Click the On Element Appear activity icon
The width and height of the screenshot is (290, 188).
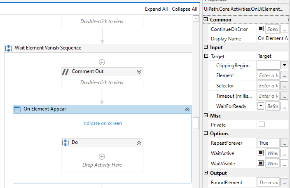[x=17, y=109]
